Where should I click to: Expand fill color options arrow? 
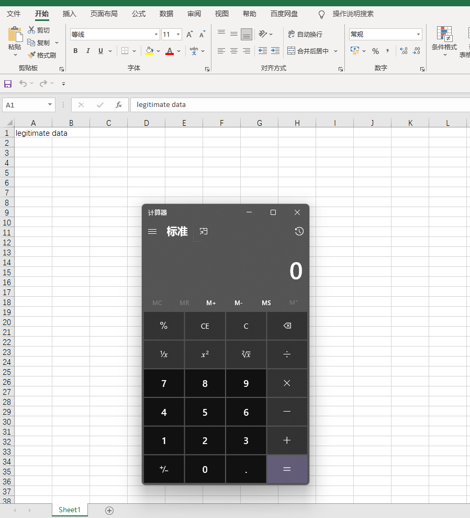pos(158,51)
